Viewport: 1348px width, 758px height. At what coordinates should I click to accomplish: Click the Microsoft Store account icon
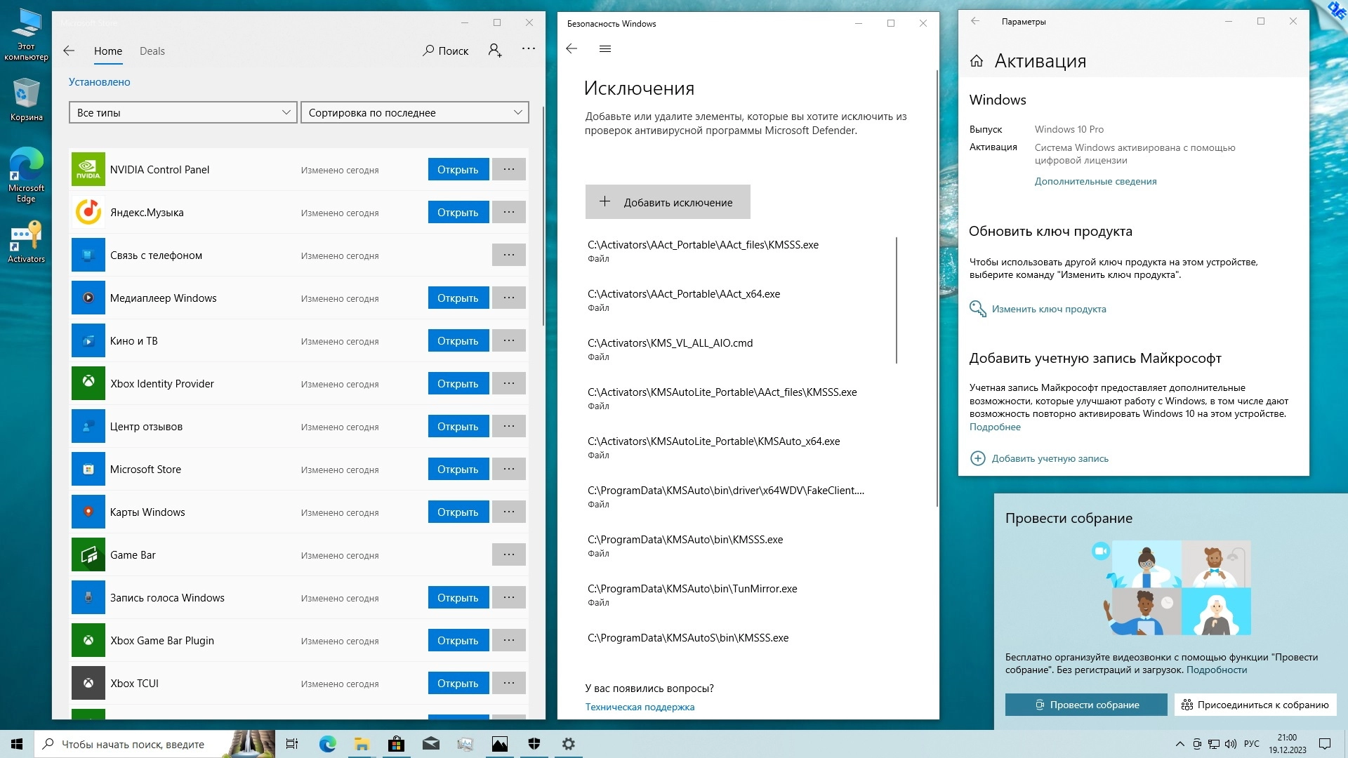(495, 51)
